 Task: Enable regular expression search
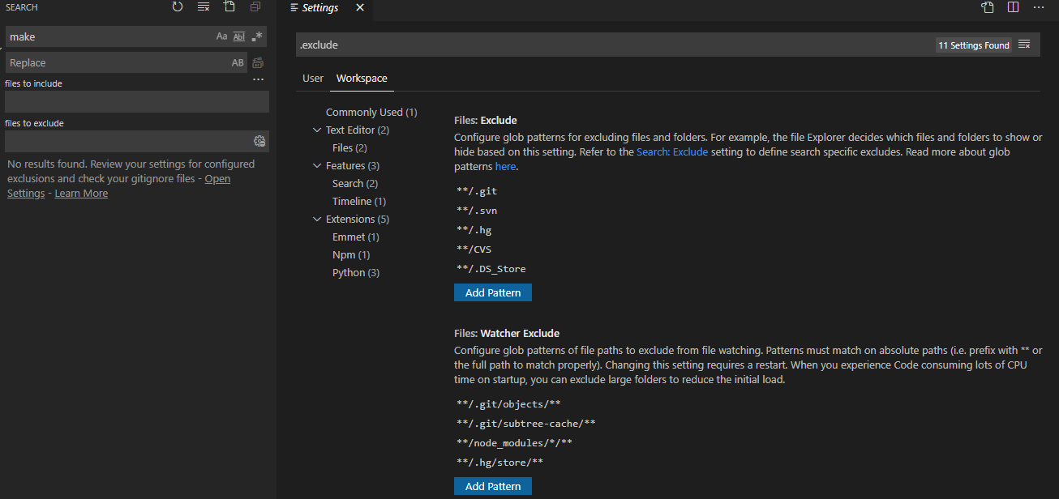256,36
